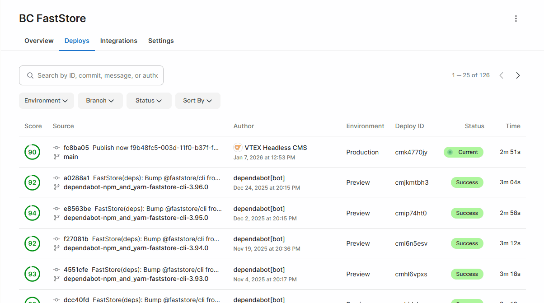Image resolution: width=544 pixels, height=303 pixels.
Task: Click branch dependabot-npm_and_yarn-faststore-cli-3.96.0
Action: click(136, 187)
